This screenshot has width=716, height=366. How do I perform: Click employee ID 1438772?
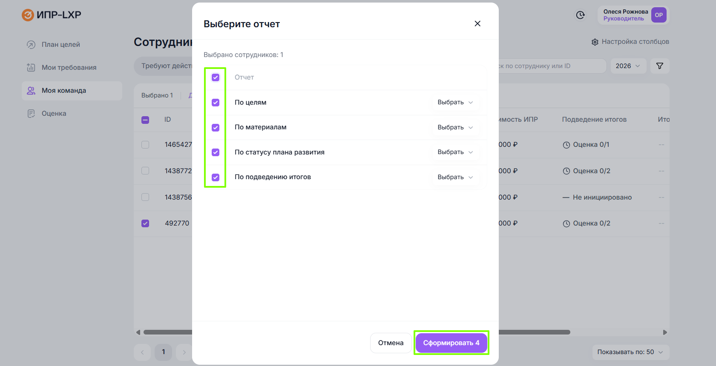click(178, 171)
